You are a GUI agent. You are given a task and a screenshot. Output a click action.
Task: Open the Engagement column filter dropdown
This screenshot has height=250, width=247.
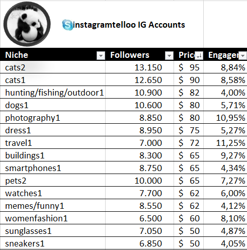coord(242,55)
